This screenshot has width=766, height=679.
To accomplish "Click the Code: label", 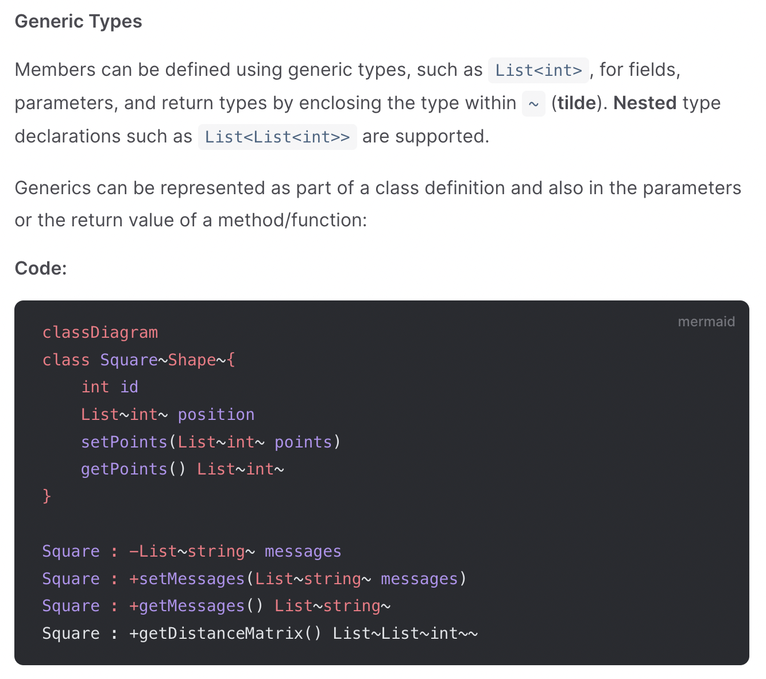I will click(40, 268).
